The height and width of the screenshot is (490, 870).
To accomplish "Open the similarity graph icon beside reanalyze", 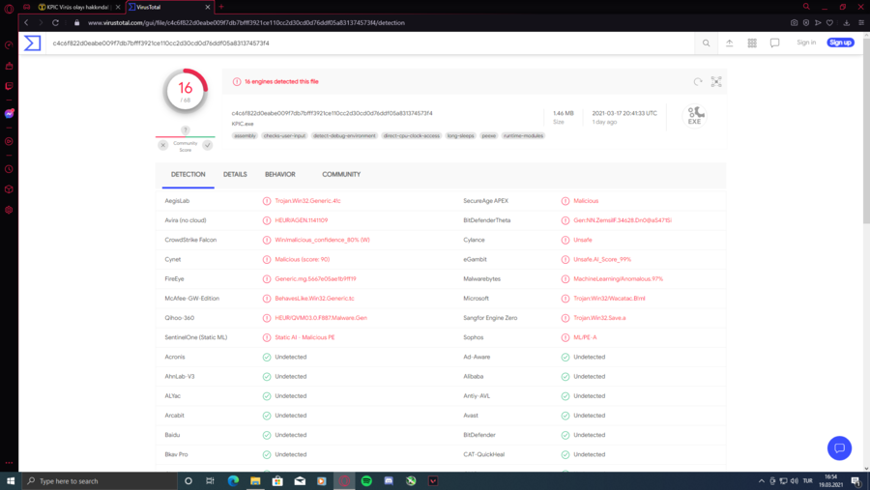I will pos(716,82).
